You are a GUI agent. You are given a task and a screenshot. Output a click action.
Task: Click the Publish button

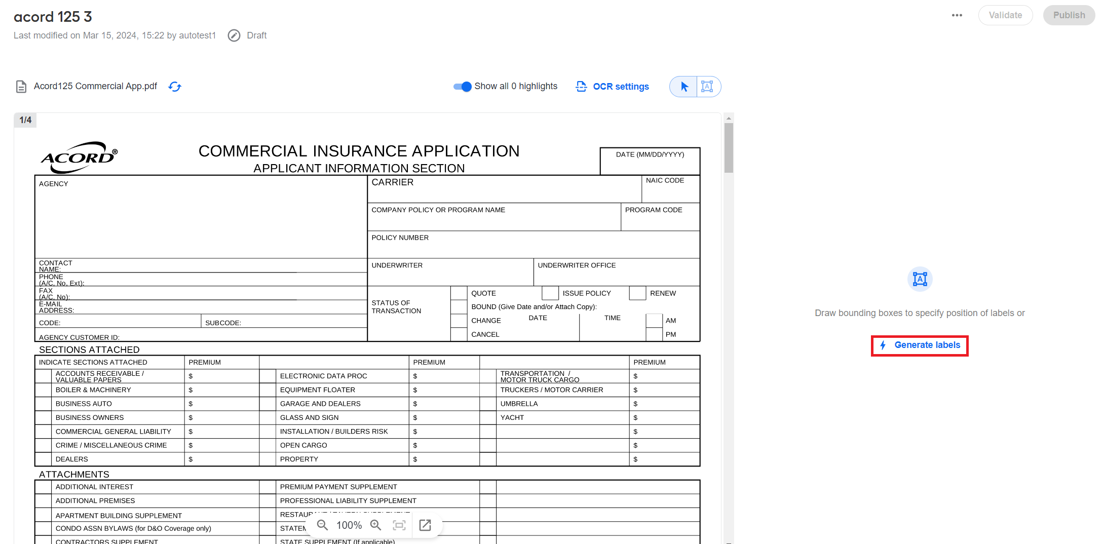[1069, 15]
